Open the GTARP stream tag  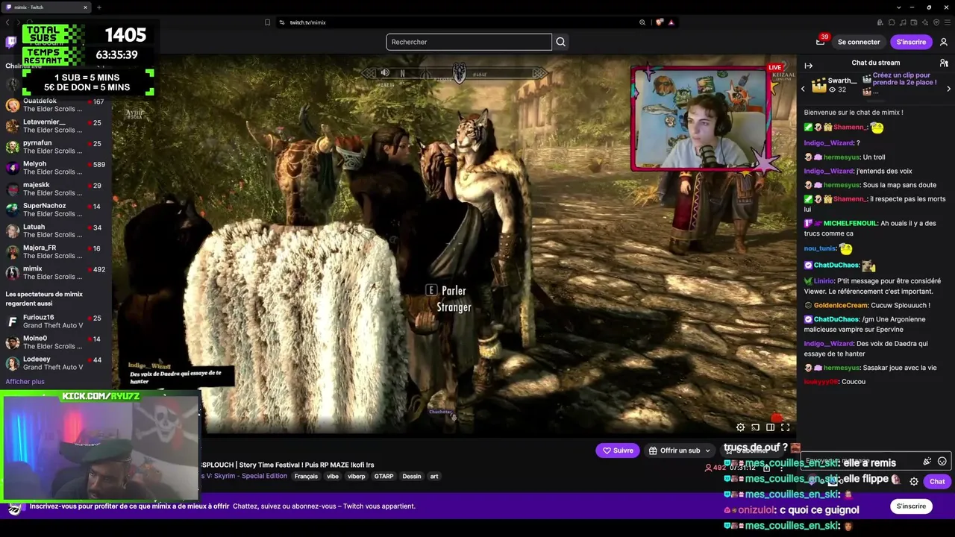[x=383, y=477]
